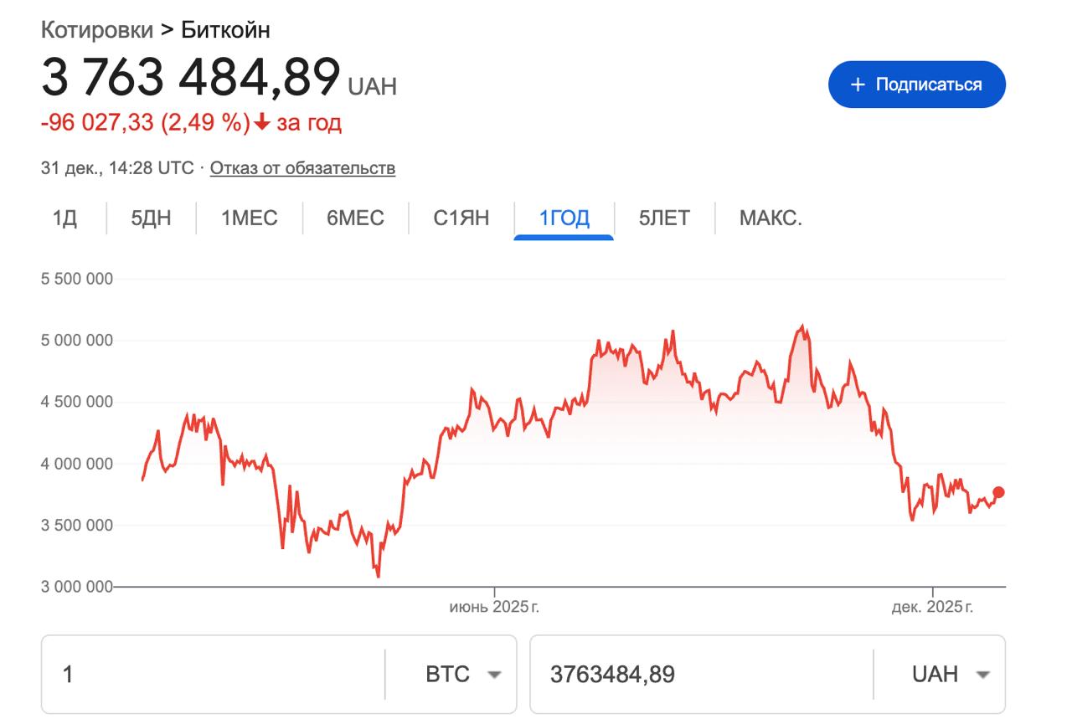The image size is (1072, 724).
Task: Switch to the 5ЛЕТ chart range
Action: [x=664, y=218]
